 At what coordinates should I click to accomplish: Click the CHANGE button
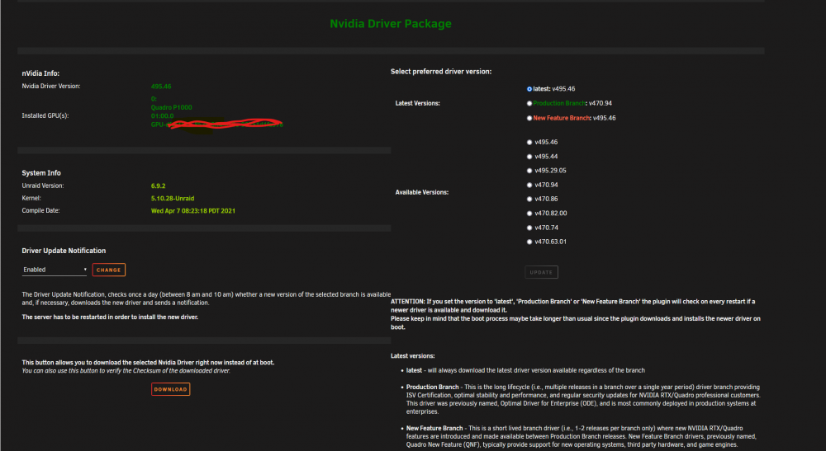108,270
